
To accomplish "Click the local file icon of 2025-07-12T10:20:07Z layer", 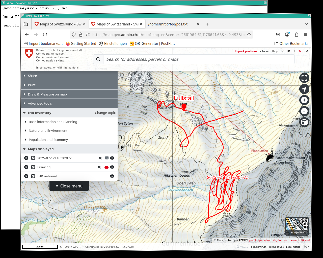I will pyautogui.click(x=107, y=158).
